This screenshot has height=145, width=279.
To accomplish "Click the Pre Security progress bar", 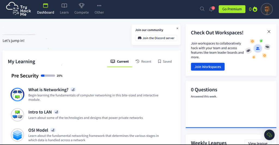I will 48,76.
